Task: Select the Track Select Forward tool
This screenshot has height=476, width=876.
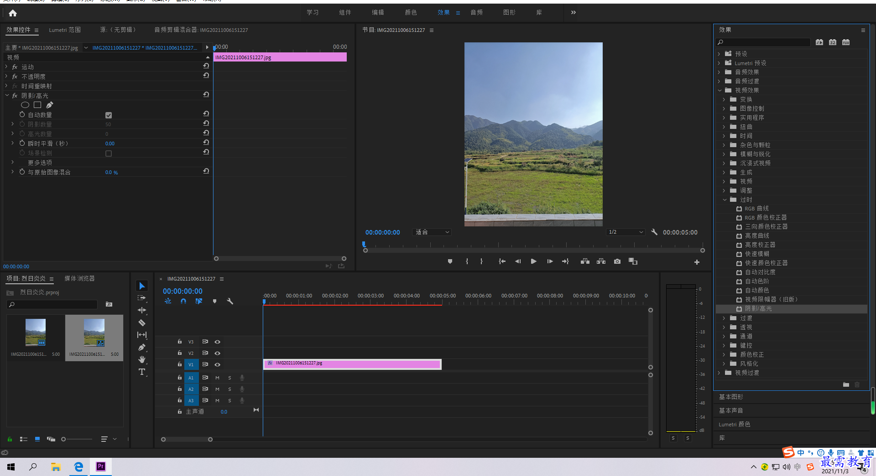Action: [x=142, y=298]
